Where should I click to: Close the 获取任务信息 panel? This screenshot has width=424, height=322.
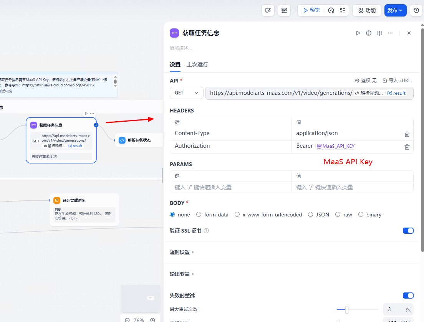[409, 33]
